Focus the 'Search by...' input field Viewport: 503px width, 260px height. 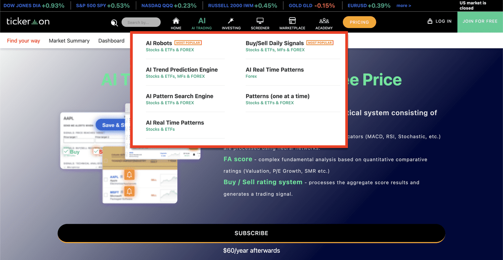[x=141, y=22]
